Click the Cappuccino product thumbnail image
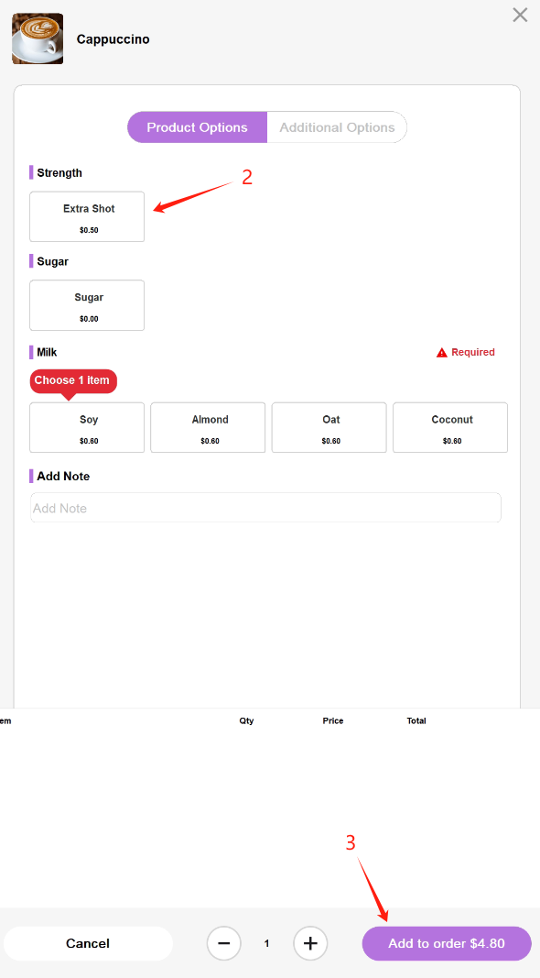The image size is (540, 978). 38,38
